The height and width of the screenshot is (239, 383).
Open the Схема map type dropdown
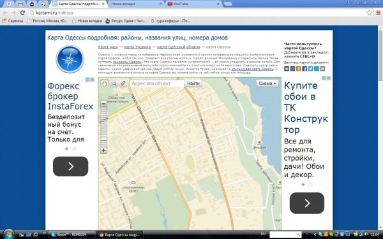(x=267, y=83)
